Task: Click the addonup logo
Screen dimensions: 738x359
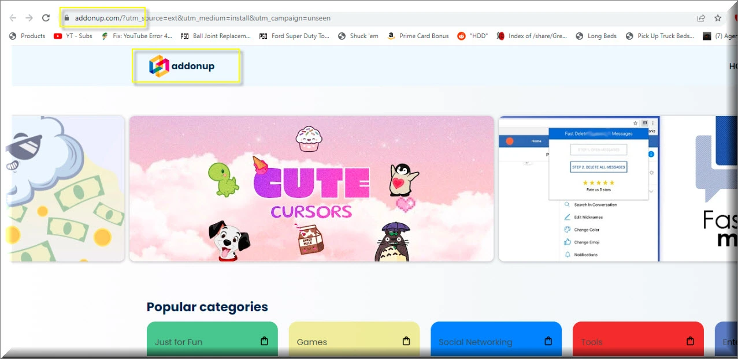Action: point(181,66)
